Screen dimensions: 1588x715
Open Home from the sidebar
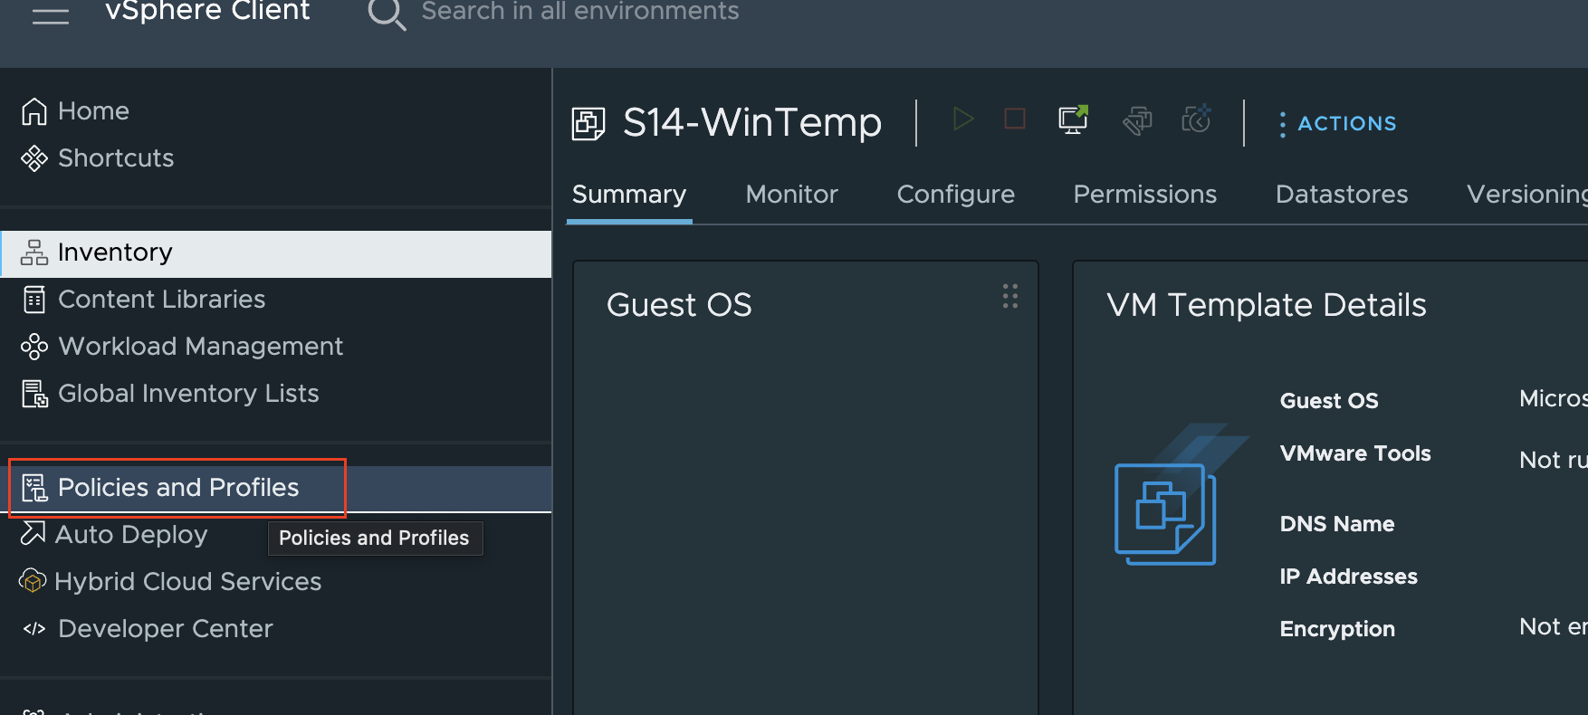[93, 111]
